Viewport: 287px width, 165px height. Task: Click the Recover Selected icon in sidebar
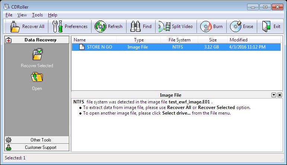(37, 55)
